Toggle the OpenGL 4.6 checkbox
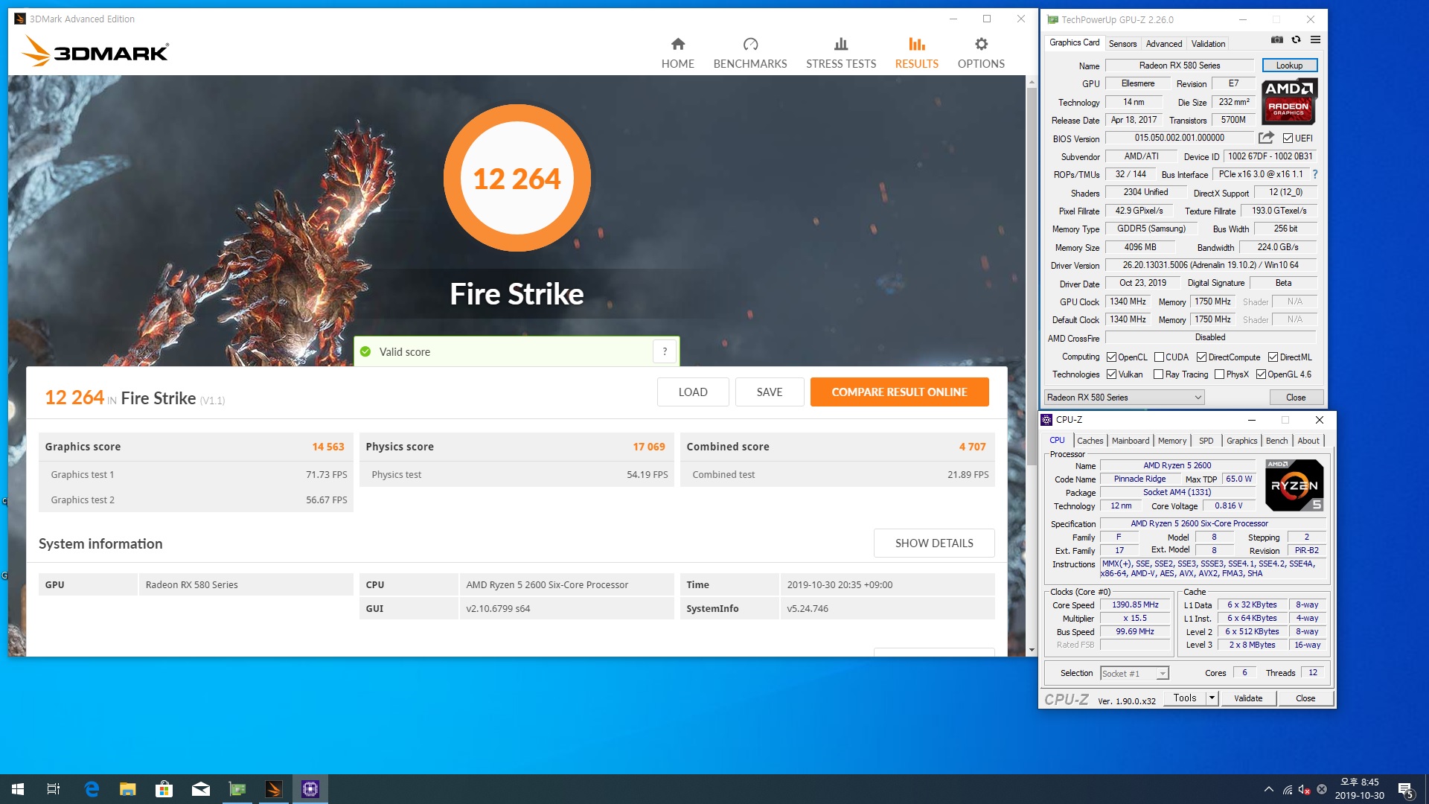This screenshot has width=1429, height=804. [x=1261, y=374]
